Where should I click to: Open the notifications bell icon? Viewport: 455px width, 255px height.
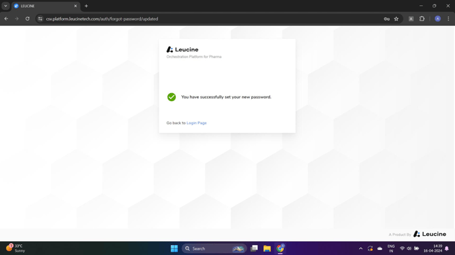click(447, 248)
